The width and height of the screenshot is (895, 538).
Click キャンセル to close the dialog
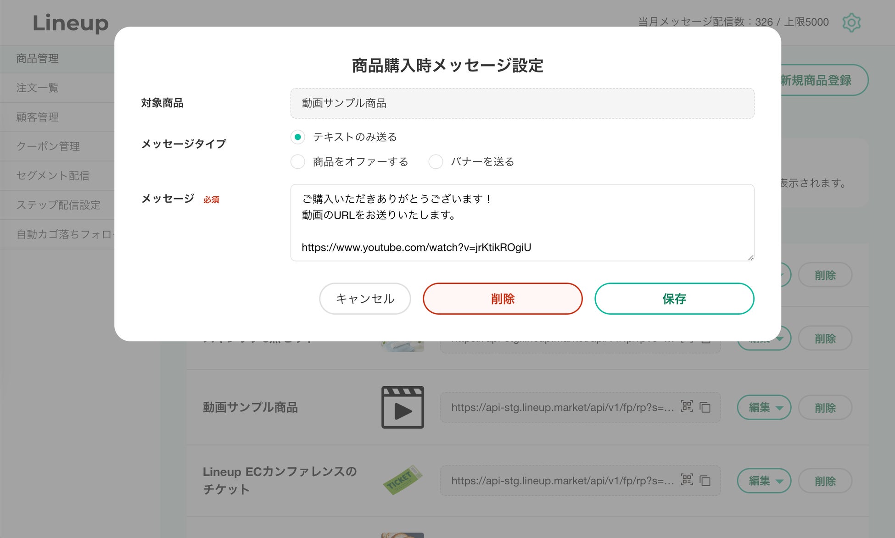(365, 299)
